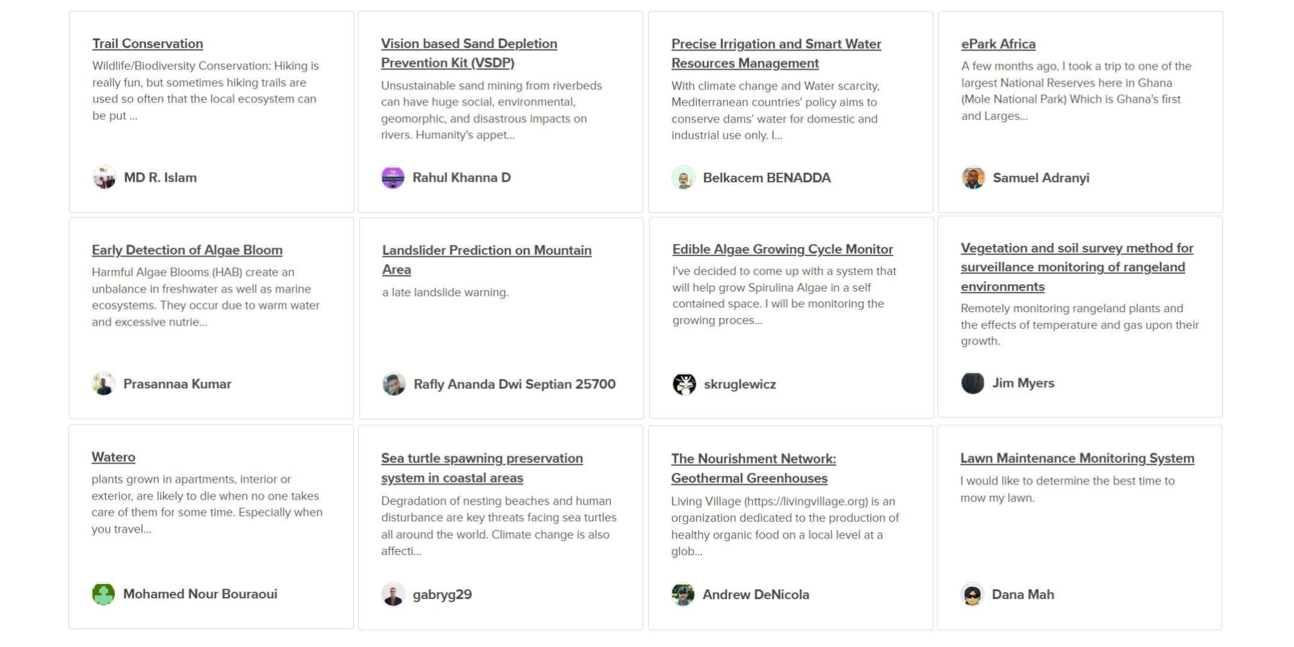Click Samuel Adranyi's profile avatar
This screenshot has width=1294, height=647.
973,178
